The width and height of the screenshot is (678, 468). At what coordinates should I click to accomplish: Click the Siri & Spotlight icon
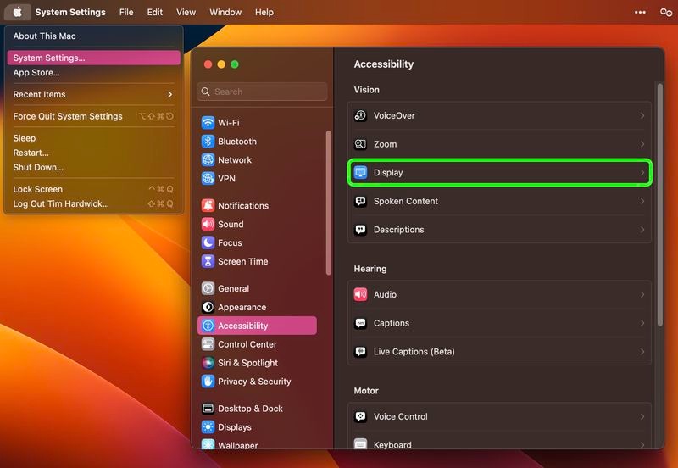click(208, 363)
